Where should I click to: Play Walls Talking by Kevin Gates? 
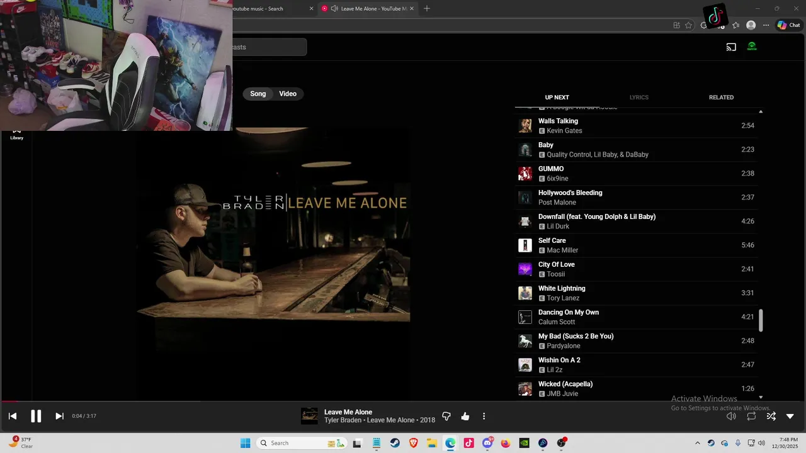point(637,126)
